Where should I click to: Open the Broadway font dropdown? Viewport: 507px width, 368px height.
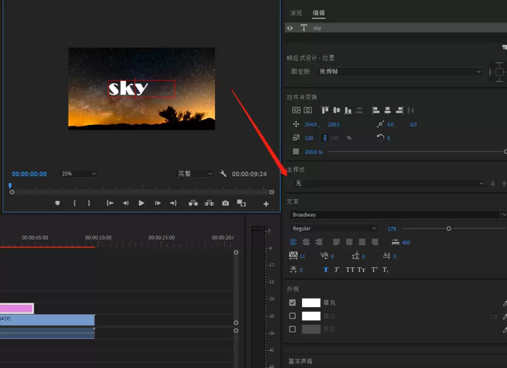398,215
